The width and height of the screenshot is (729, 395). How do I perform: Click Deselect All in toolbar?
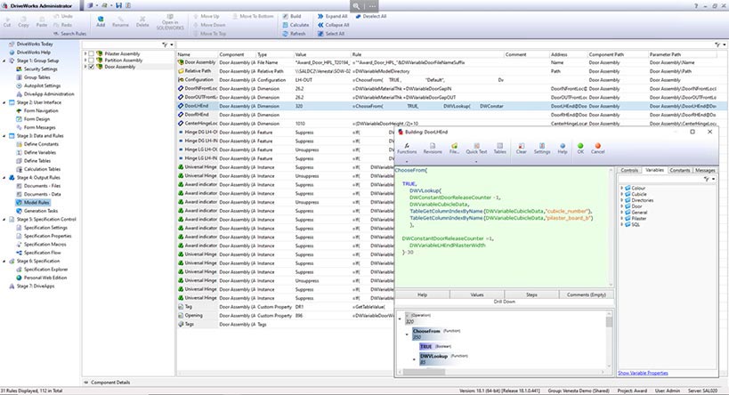371,16
